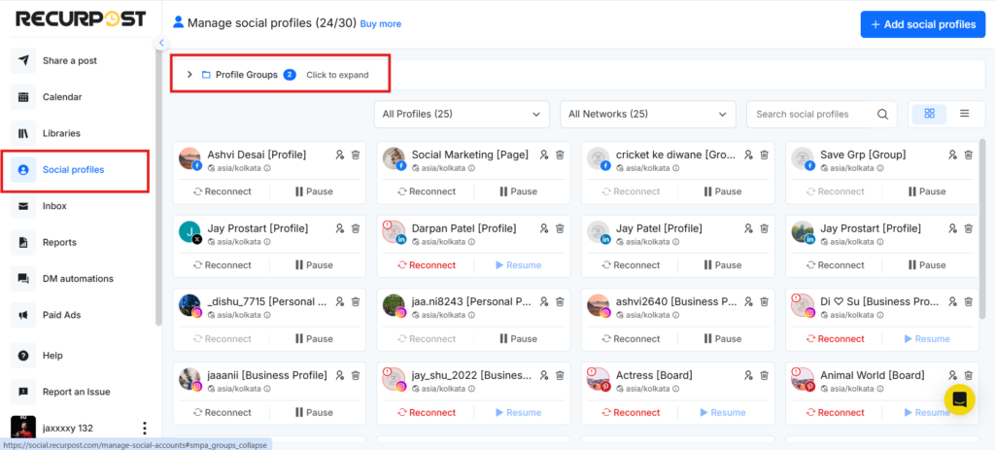995x450 pixels.
Task: Click trash icon on ashvi2640 card
Action: coord(764,301)
